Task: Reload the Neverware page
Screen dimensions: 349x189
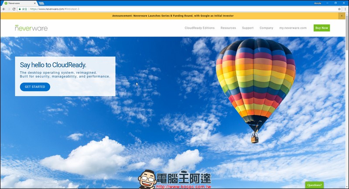Action: 14,9
